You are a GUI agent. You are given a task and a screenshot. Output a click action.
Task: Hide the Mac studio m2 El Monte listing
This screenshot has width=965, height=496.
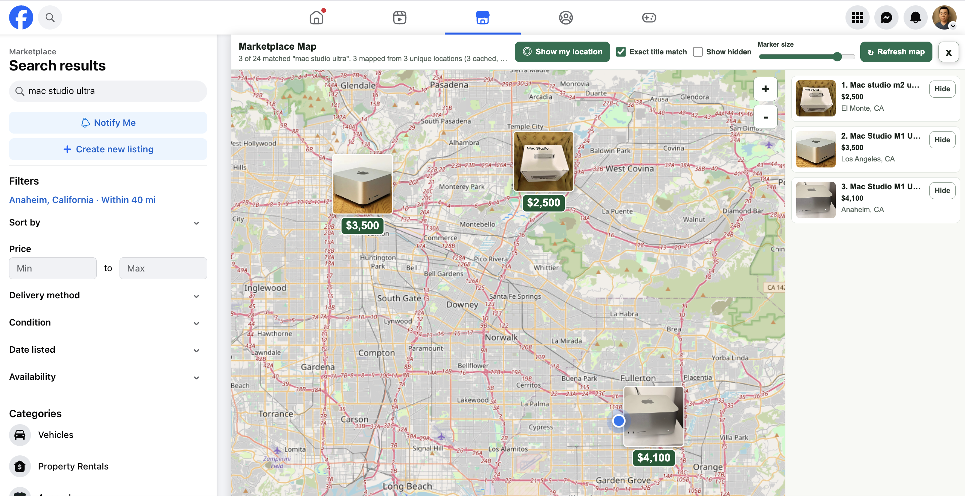pos(942,89)
